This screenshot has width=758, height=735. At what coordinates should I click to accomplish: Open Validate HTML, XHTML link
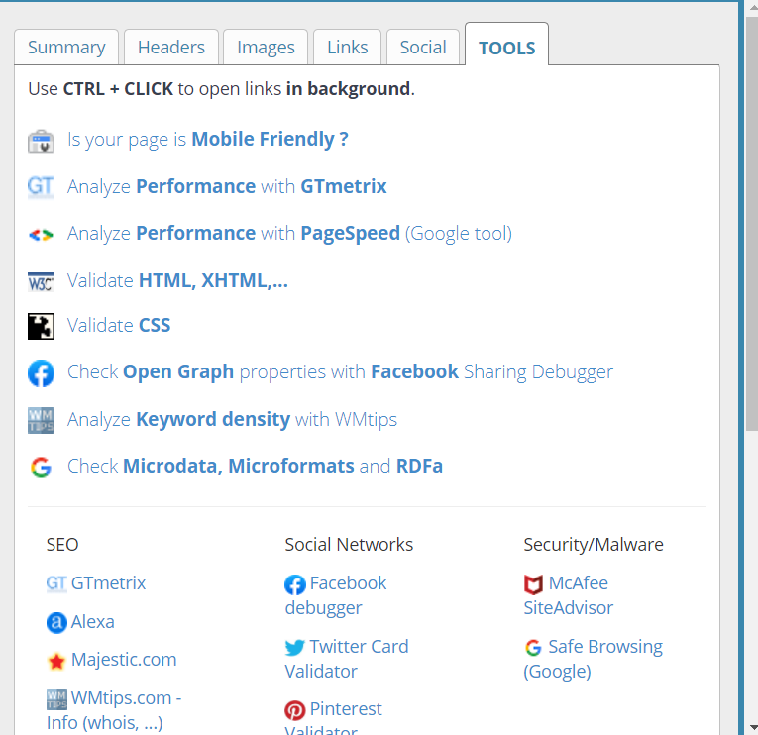click(x=177, y=280)
